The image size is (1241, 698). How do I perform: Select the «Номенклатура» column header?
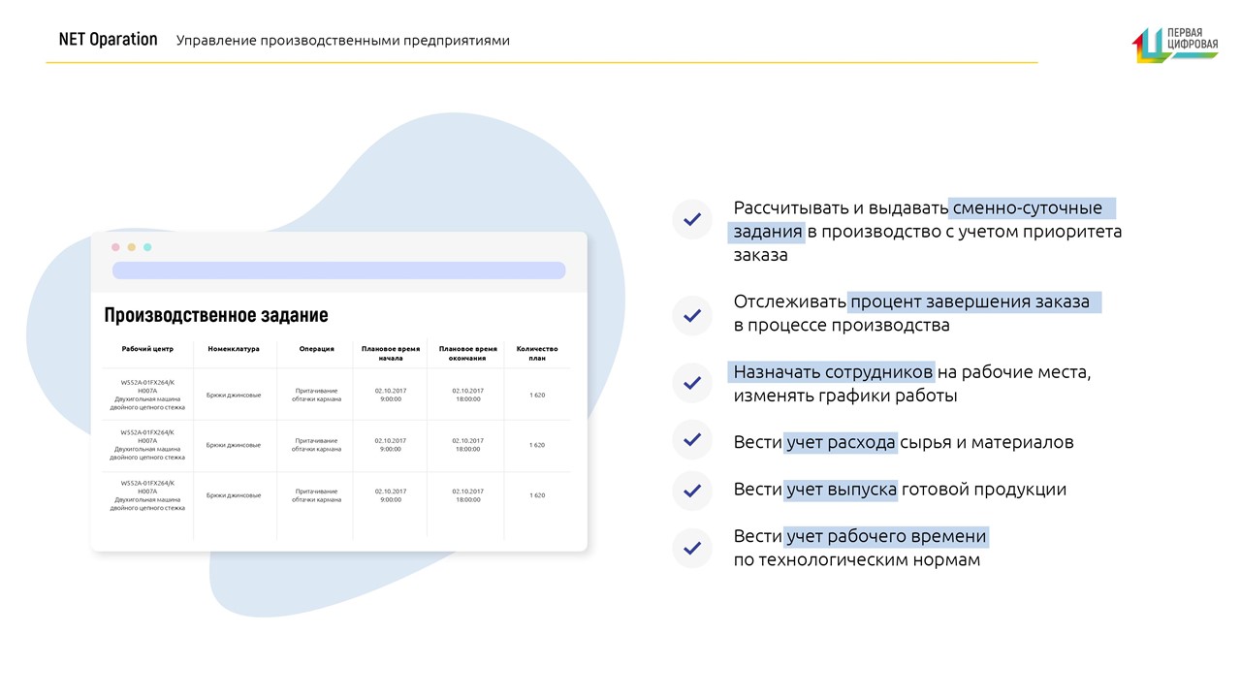[x=234, y=349]
